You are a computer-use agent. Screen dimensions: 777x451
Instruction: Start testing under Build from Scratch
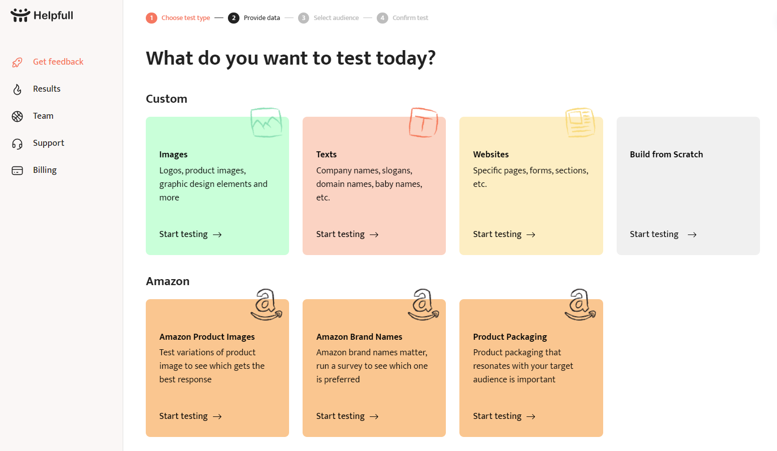662,234
